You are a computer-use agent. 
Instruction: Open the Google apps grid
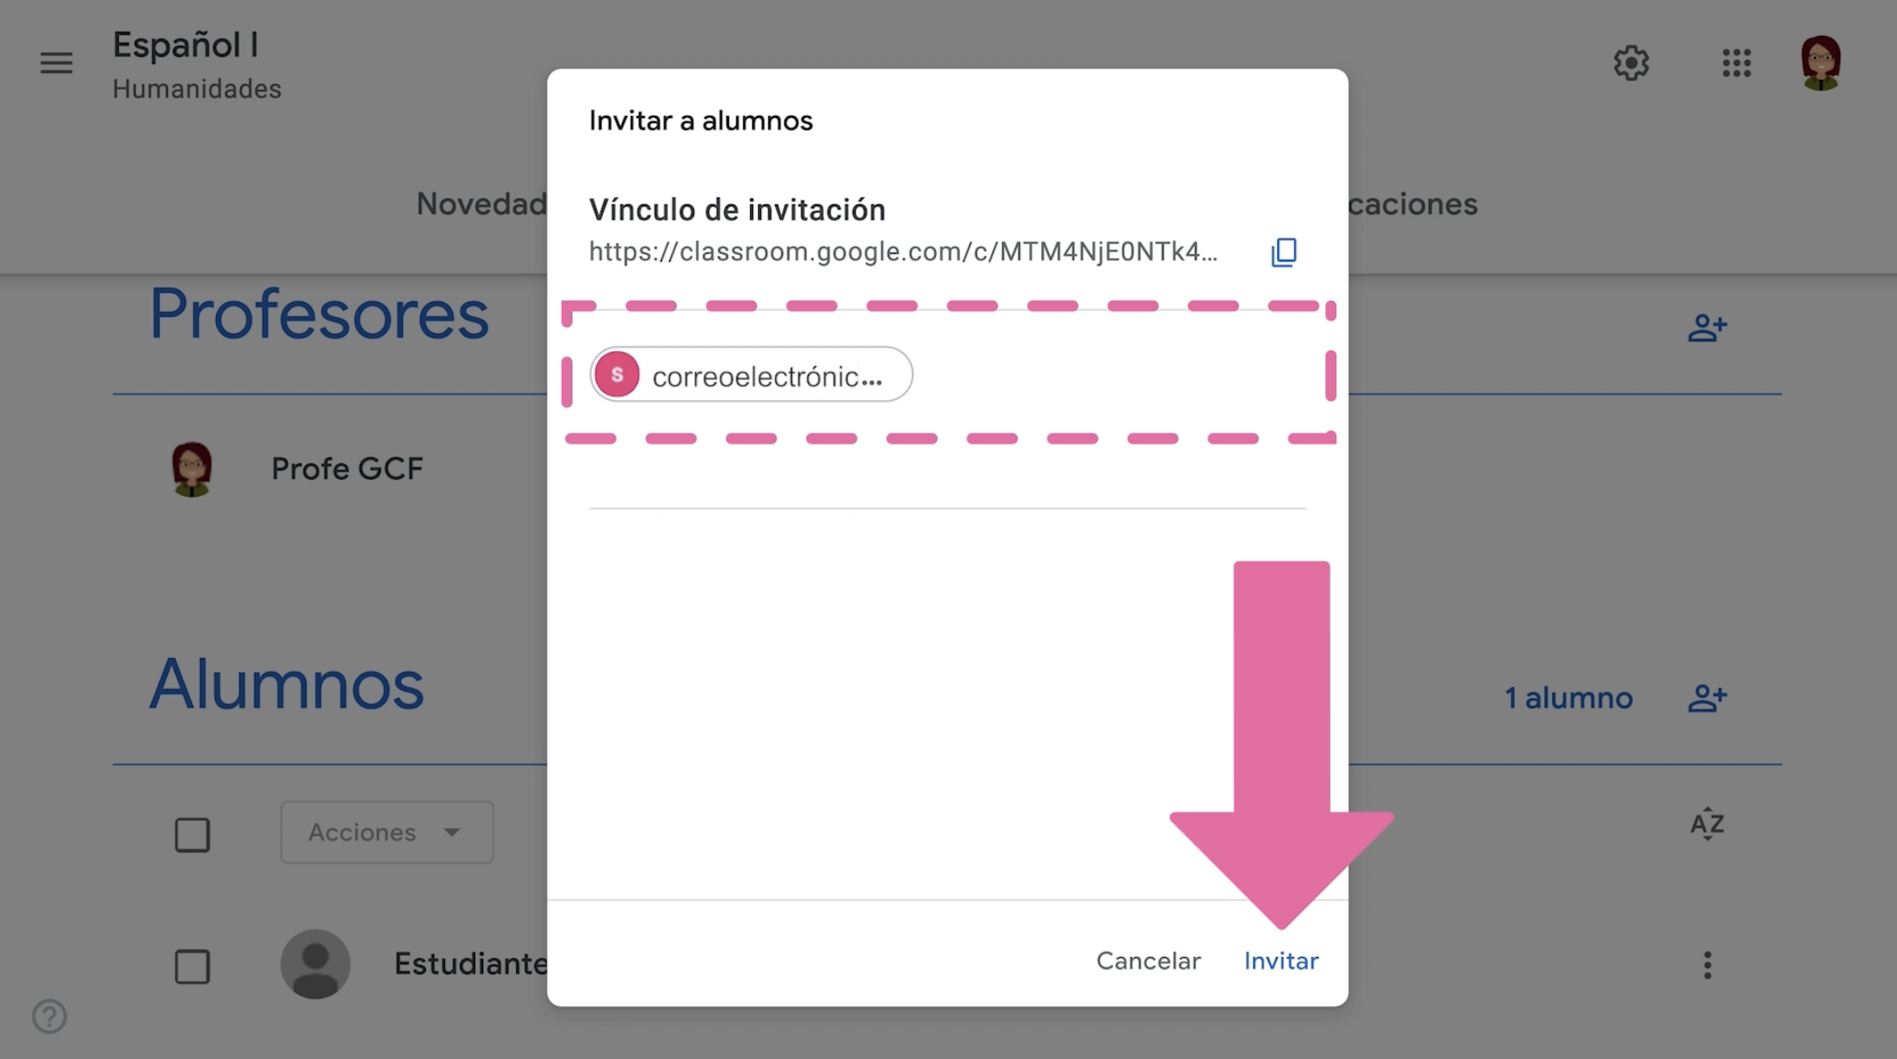(x=1736, y=63)
